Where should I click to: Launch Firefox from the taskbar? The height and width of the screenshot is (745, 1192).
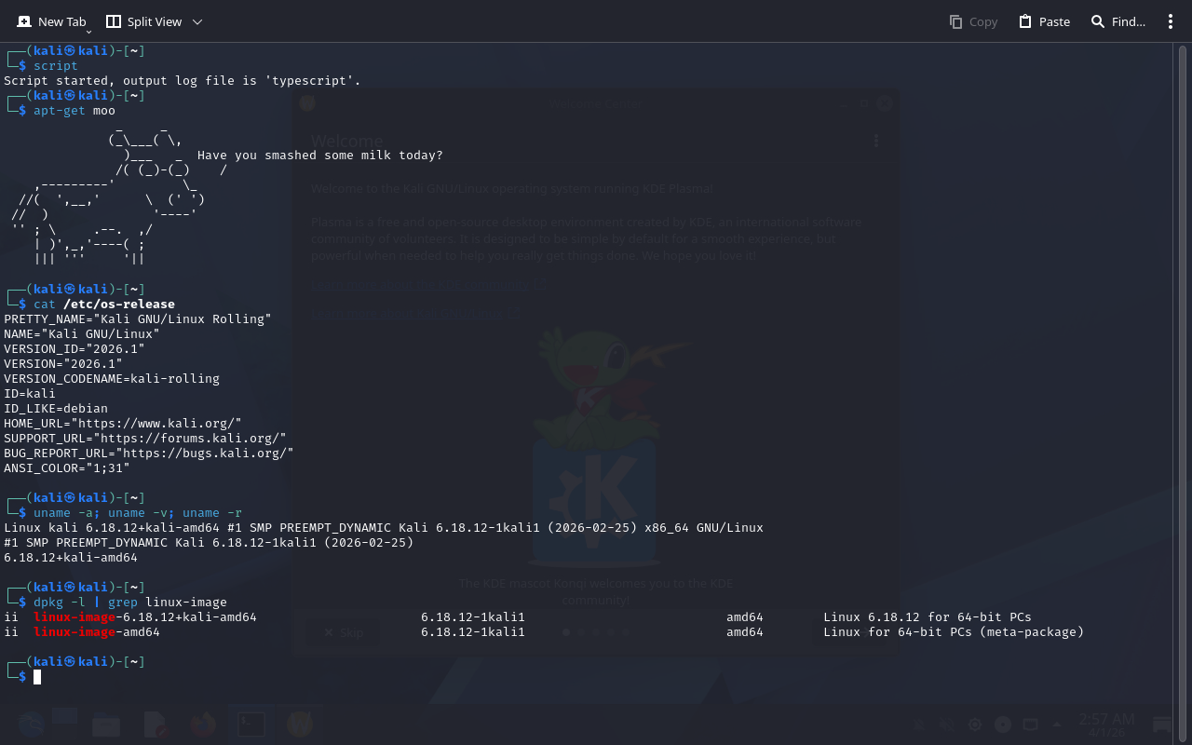202,724
